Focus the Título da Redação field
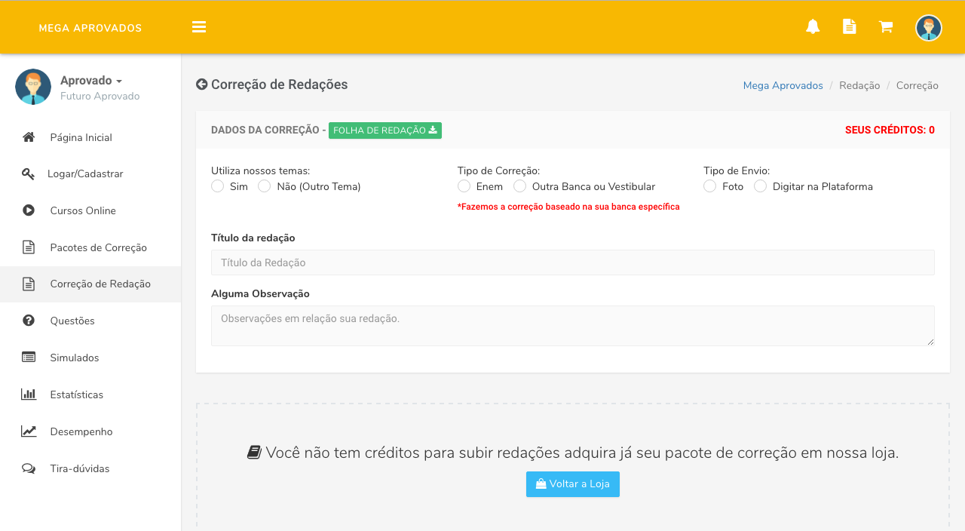The height and width of the screenshot is (531, 965). 573,262
